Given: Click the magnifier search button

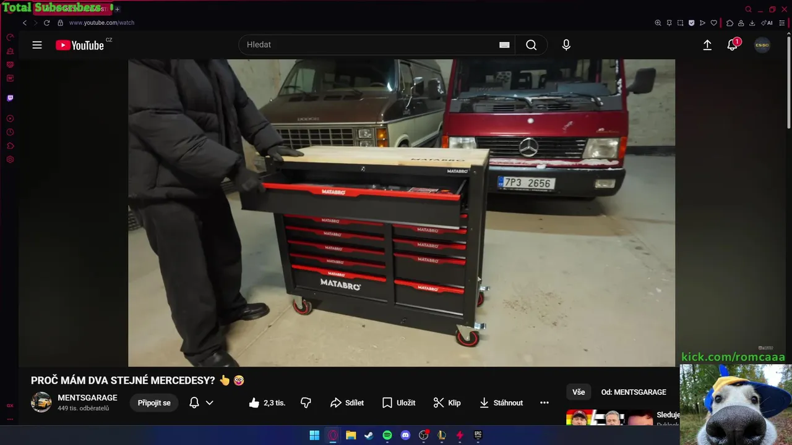Looking at the screenshot, I should (531, 45).
